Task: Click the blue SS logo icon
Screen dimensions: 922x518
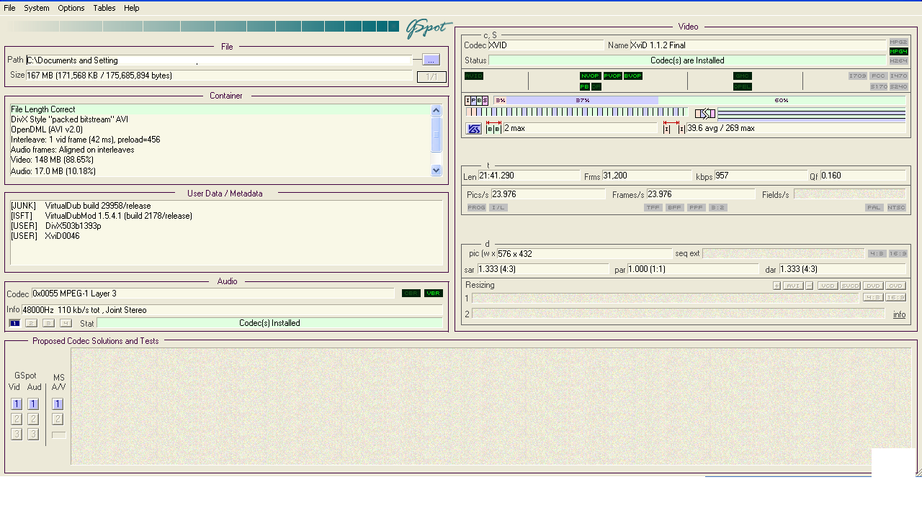Action: [475, 129]
